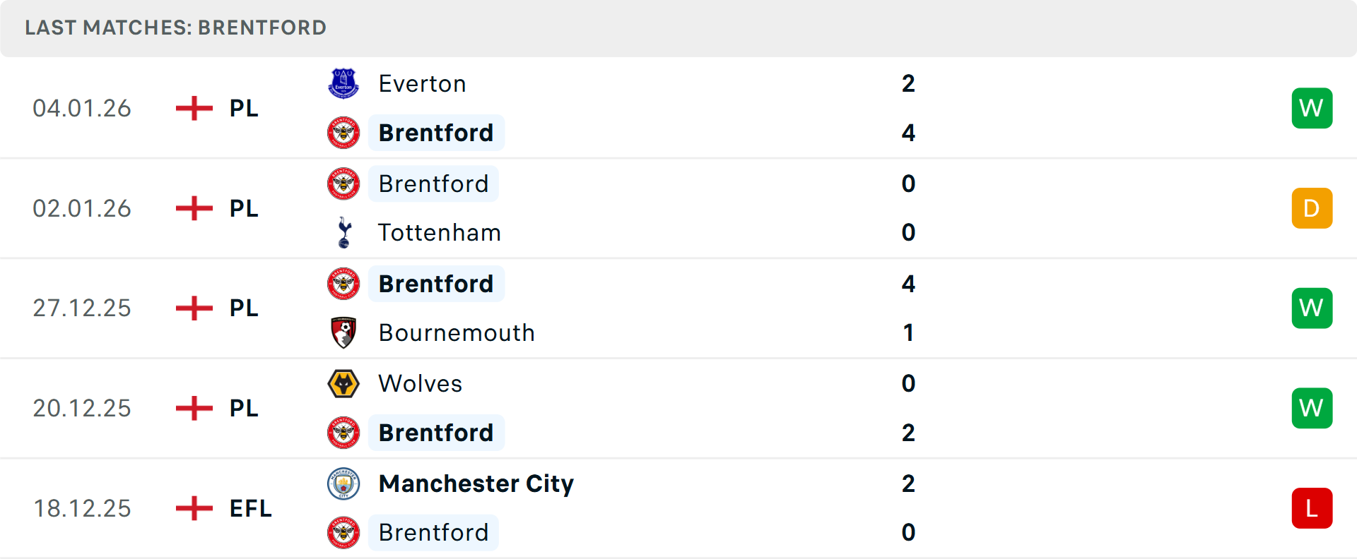Click the Tottenham club crest

[x=344, y=233]
